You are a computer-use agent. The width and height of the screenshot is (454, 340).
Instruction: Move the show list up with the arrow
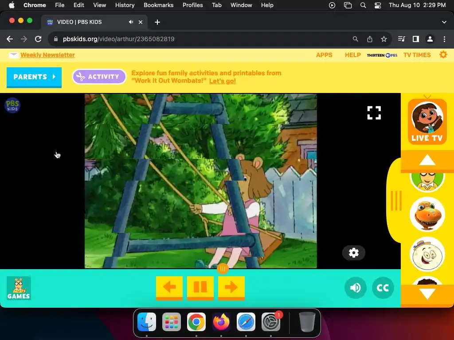tap(427, 160)
